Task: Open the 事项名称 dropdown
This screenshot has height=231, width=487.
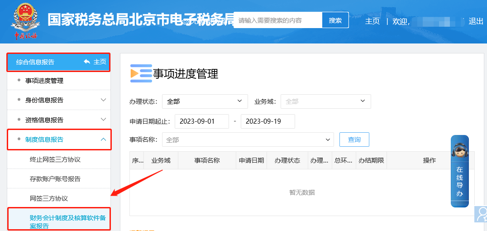Action: [248, 140]
